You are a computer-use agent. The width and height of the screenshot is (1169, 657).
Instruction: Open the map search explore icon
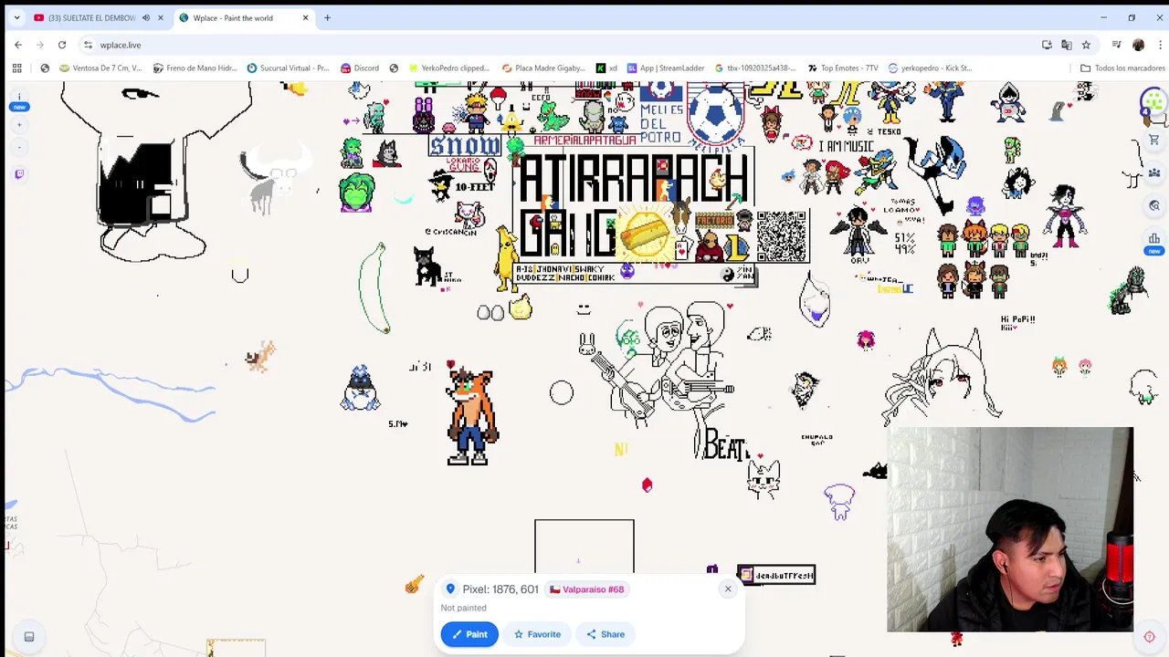[x=1153, y=206]
